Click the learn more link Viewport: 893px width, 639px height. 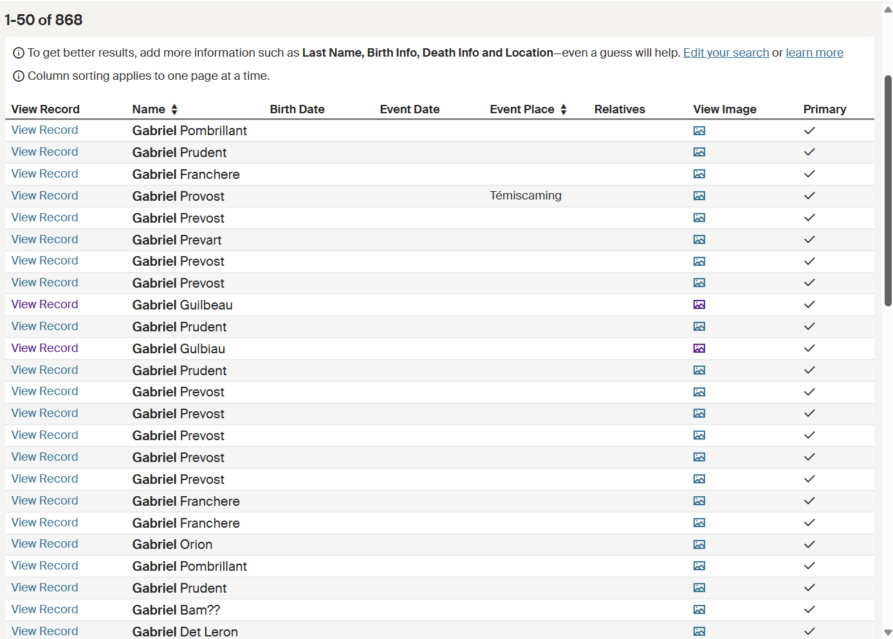coord(815,52)
